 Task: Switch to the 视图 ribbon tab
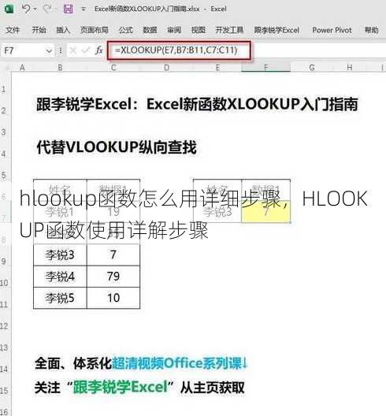pos(199,30)
